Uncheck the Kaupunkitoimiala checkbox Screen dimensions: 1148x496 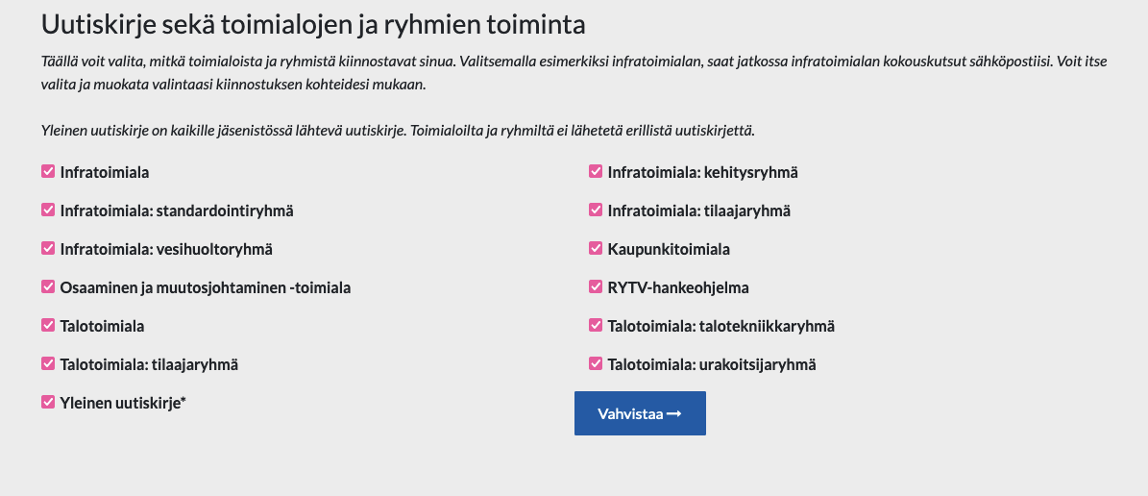pyautogui.click(x=596, y=249)
